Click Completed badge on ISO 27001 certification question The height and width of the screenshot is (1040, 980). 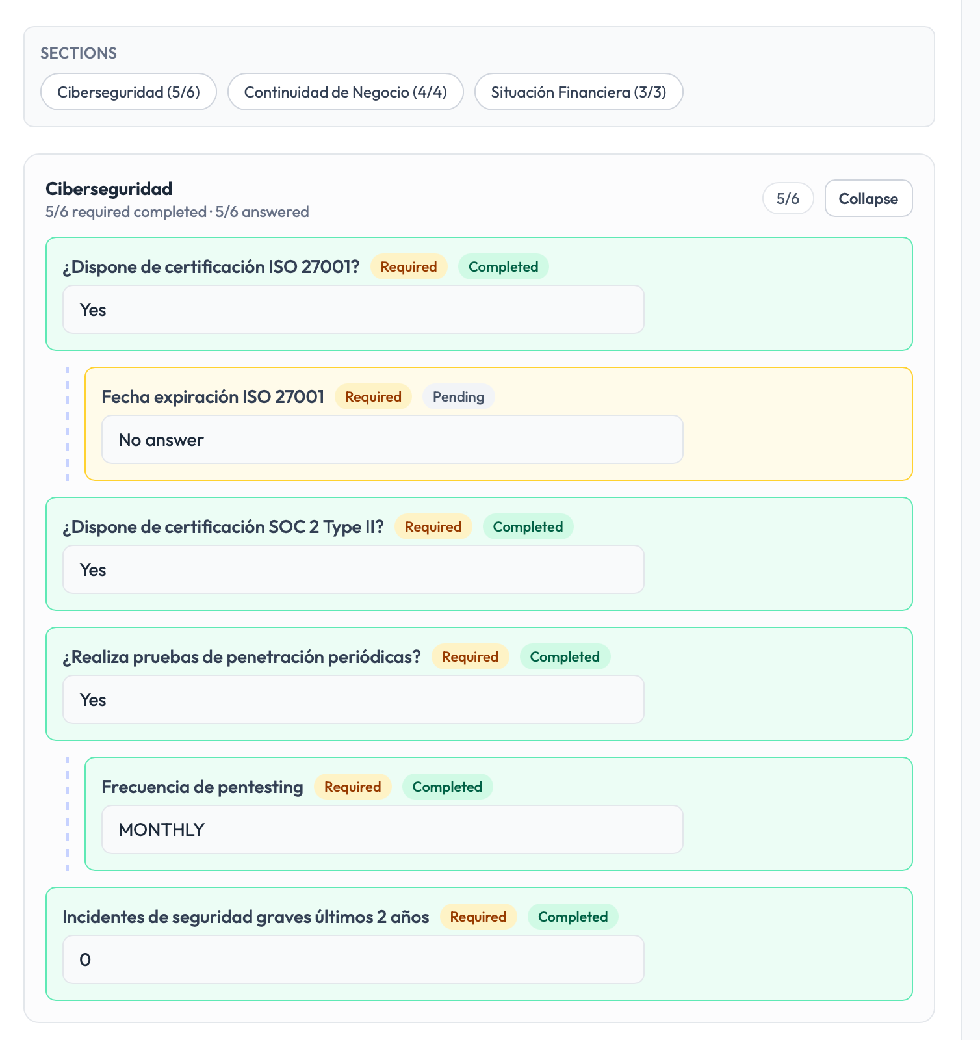[504, 266]
